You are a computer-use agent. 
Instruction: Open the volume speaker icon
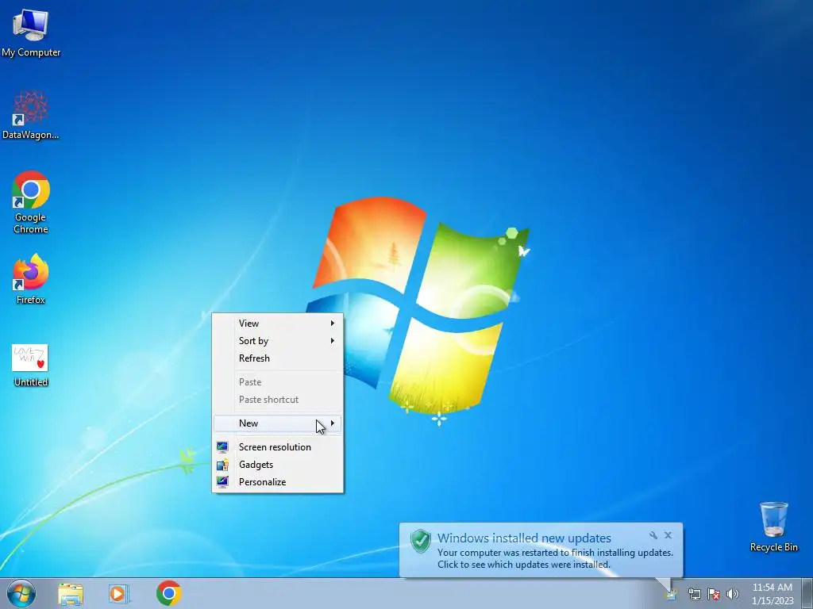pos(733,594)
